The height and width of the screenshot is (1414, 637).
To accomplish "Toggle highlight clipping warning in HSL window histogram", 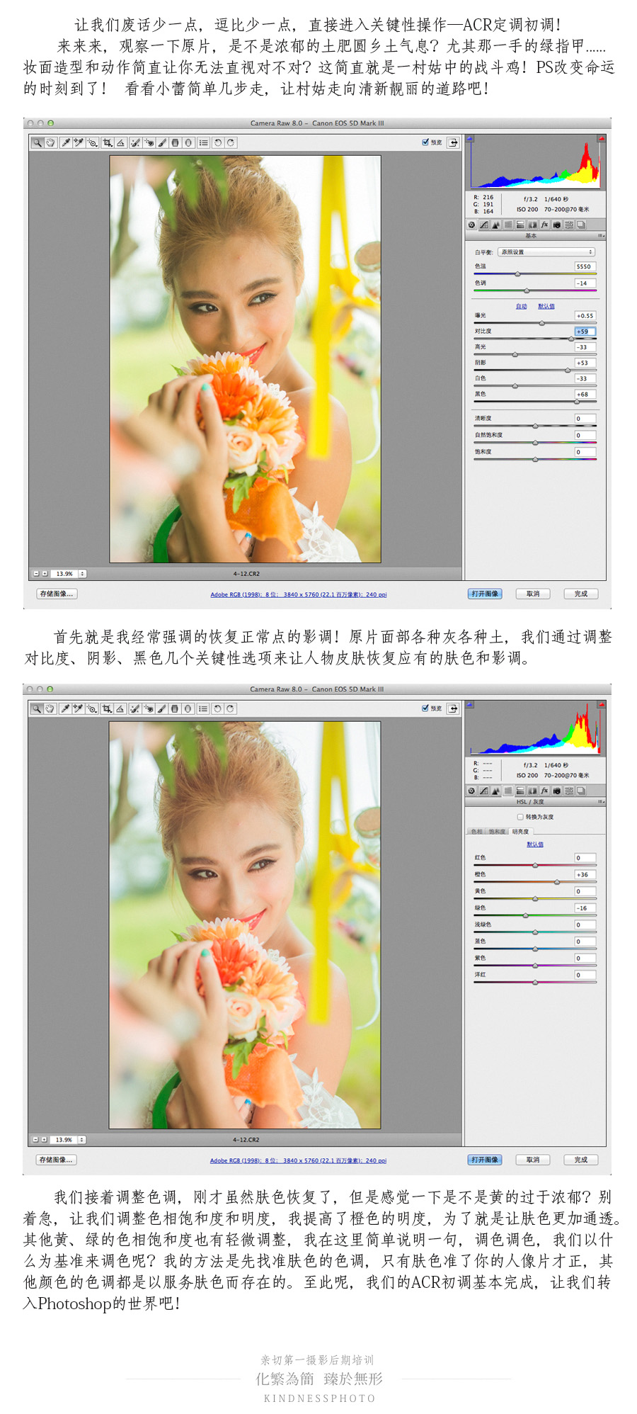I will [x=602, y=705].
